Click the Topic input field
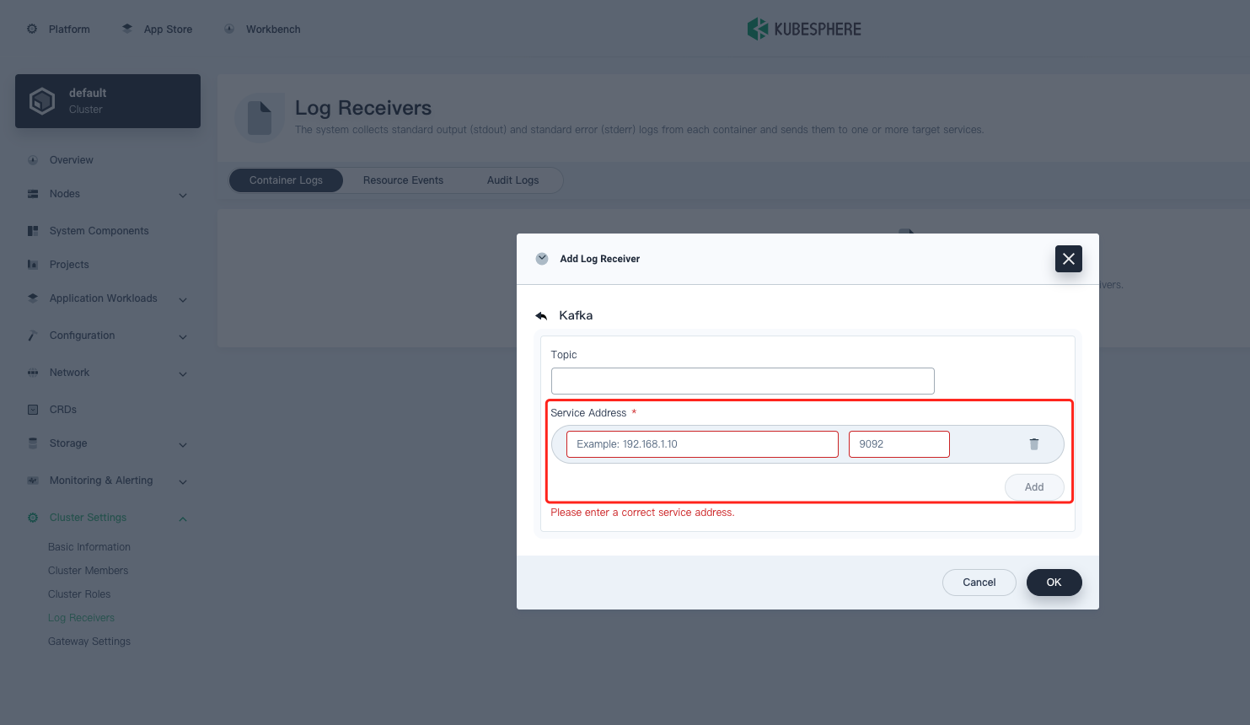1250x725 pixels. (x=742, y=381)
